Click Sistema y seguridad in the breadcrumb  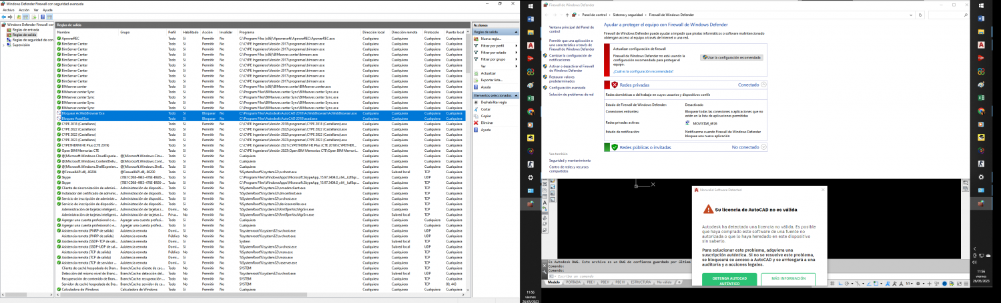(x=628, y=15)
